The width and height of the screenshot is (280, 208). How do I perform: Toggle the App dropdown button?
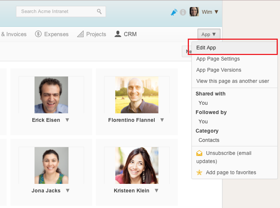coord(209,34)
